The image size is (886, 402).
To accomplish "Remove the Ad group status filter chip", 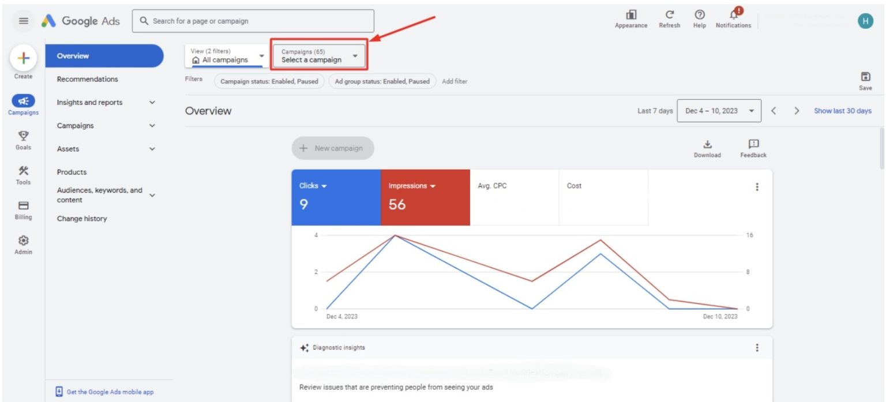I will [383, 81].
